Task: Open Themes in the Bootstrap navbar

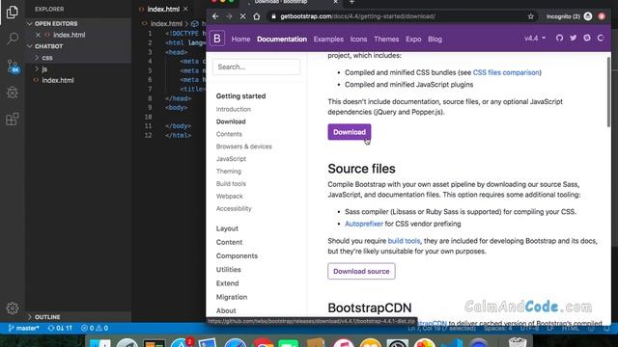Action: coord(386,40)
